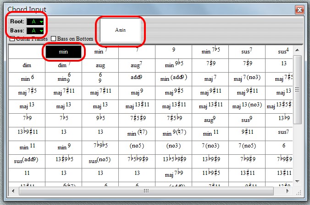Select the min(♮7) chord cell
This screenshot has height=205, width=310.
point(137,134)
